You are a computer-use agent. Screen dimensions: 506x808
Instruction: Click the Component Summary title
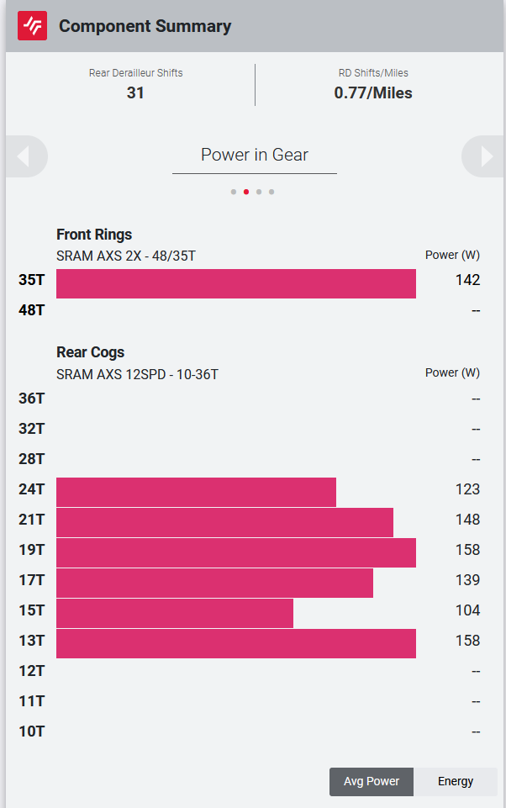[x=145, y=26]
